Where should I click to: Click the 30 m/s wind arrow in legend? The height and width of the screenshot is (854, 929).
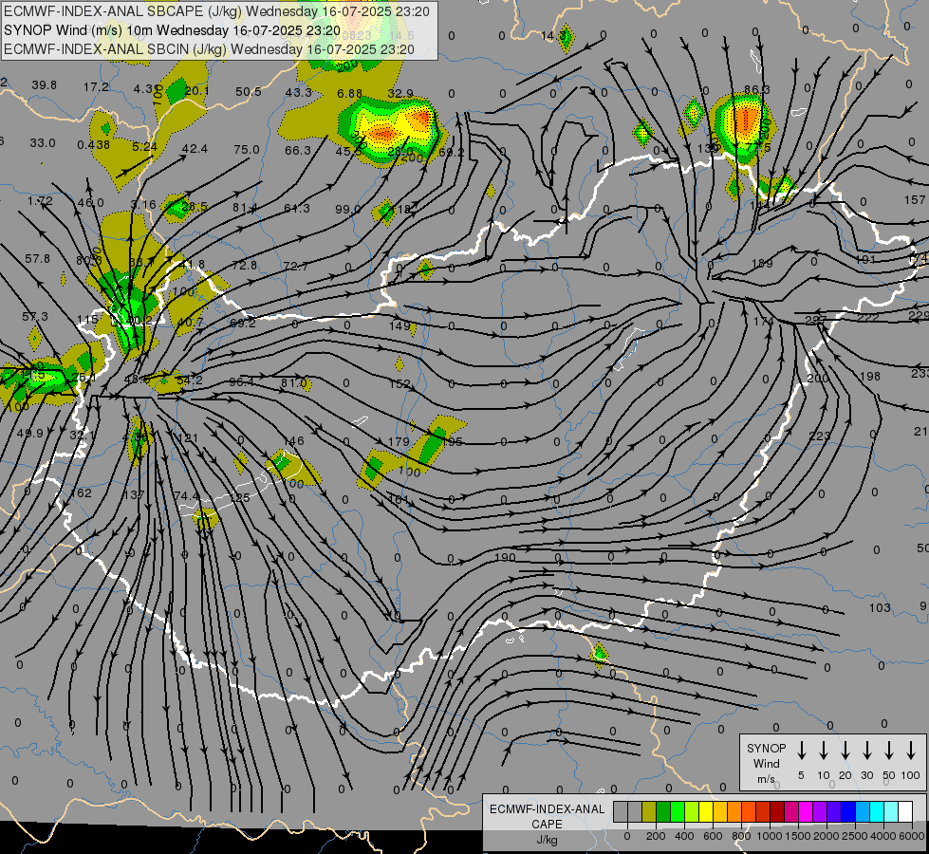point(866,751)
